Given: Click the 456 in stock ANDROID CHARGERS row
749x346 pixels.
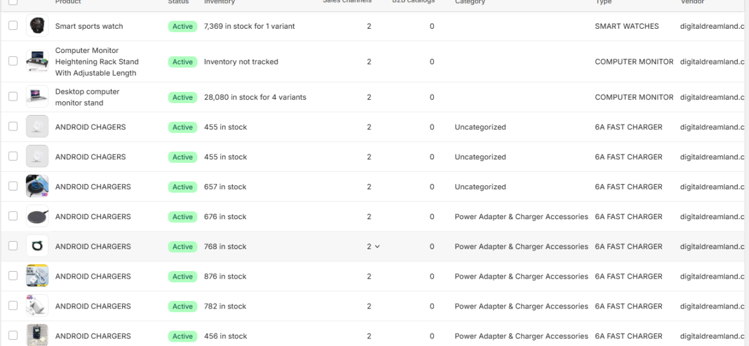Looking at the screenshot, I should pyautogui.click(x=374, y=335).
